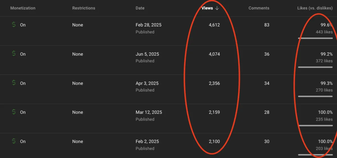Click the Restrictions column header
This screenshot has width=337, height=158.
pos(84,8)
